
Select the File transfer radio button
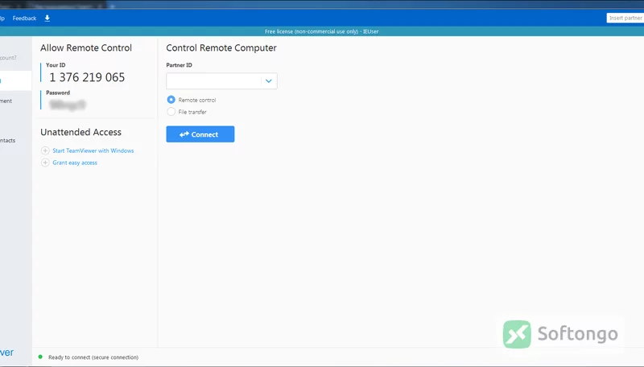coord(171,112)
